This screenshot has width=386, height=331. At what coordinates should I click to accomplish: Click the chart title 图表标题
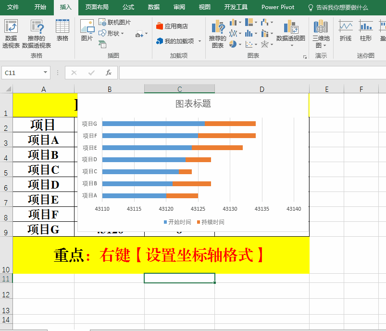click(193, 104)
